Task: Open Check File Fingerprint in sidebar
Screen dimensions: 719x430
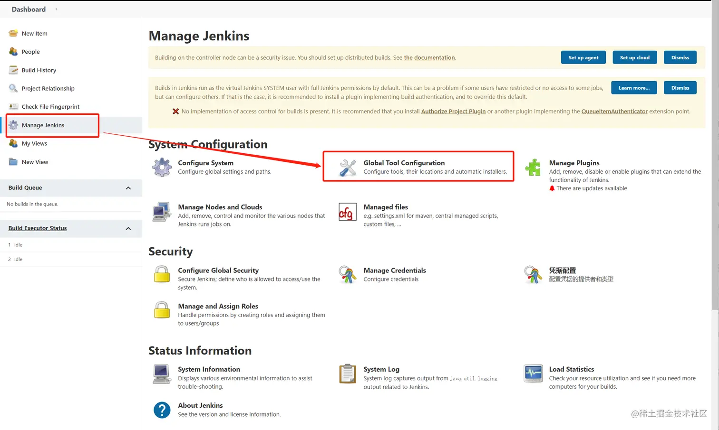Action: [x=50, y=107]
